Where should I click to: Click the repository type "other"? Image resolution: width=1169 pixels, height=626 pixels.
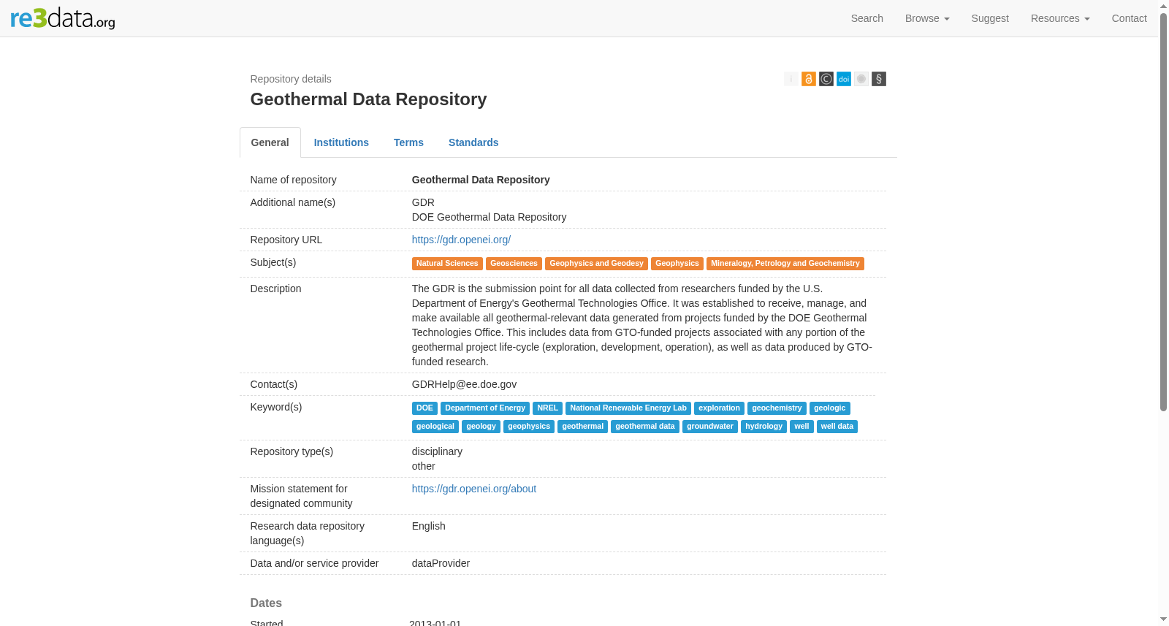tap(423, 466)
